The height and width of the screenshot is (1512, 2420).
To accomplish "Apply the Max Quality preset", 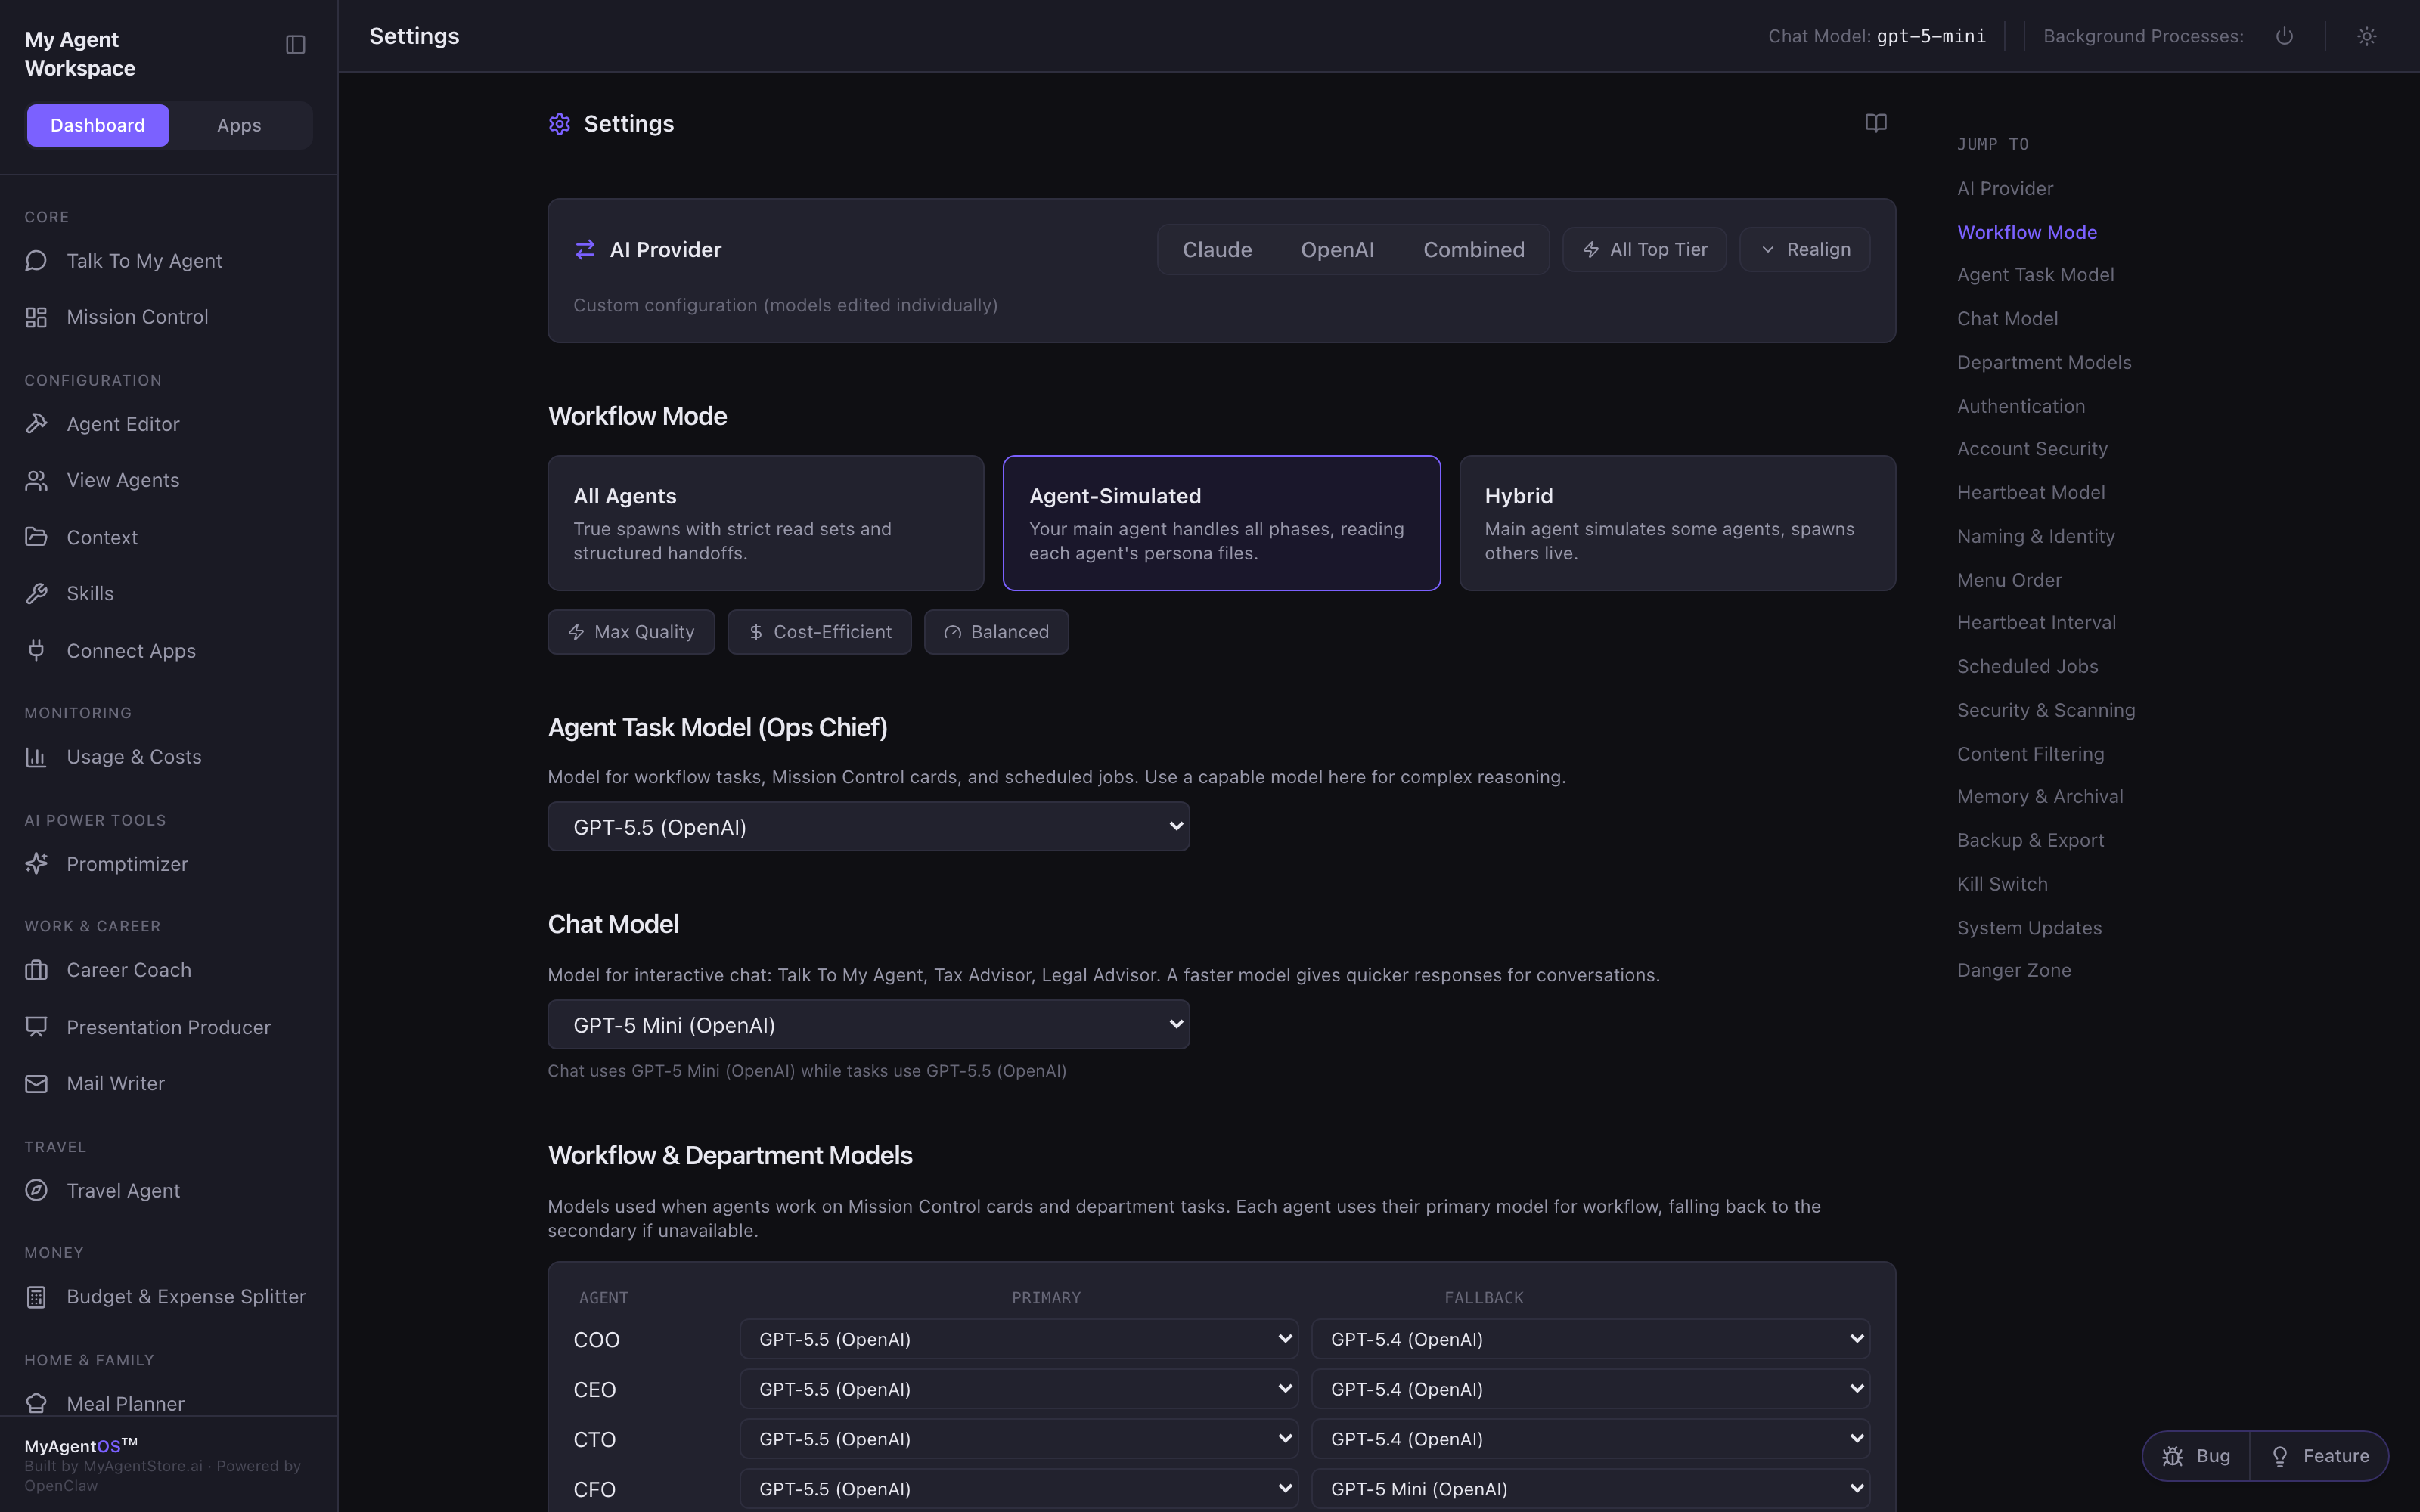I will coord(631,632).
